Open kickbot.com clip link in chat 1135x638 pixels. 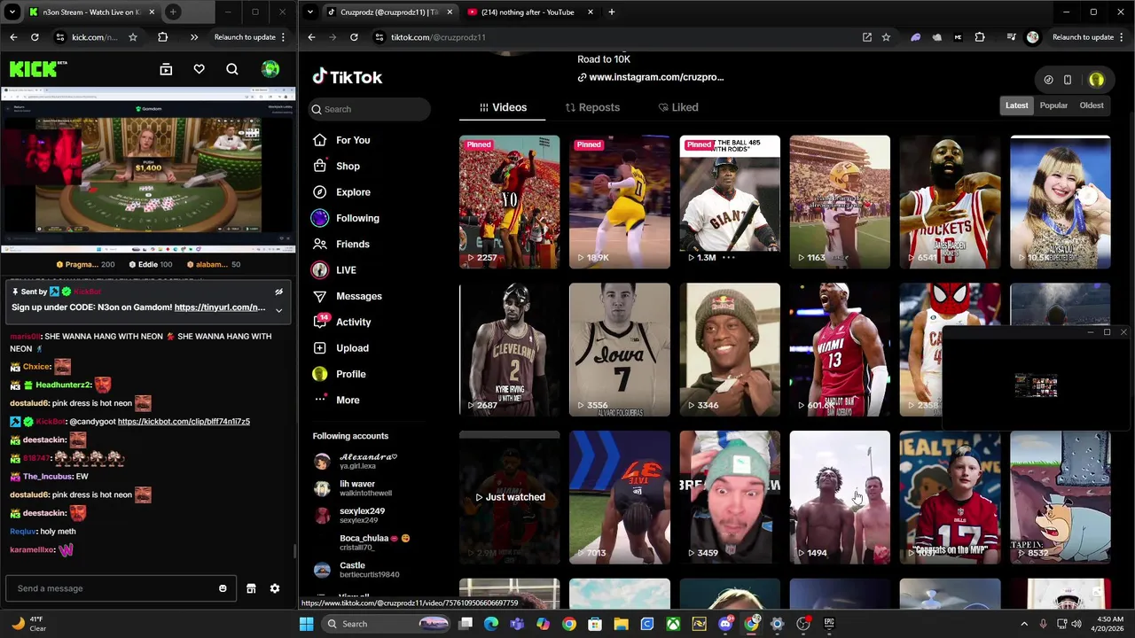[184, 422]
